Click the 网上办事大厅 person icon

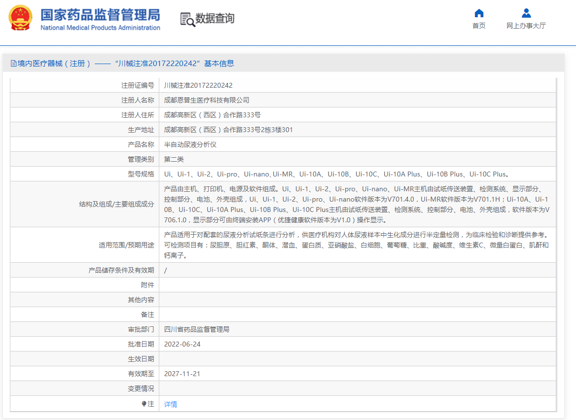[526, 13]
